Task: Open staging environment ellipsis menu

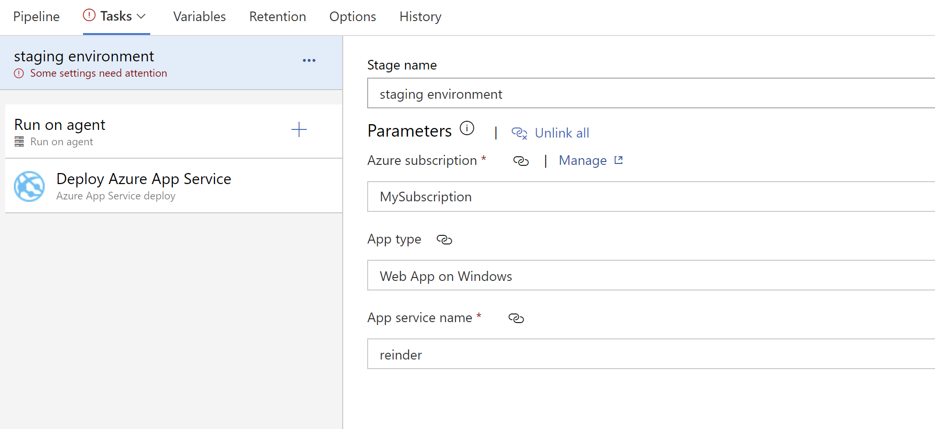Action: (x=309, y=60)
